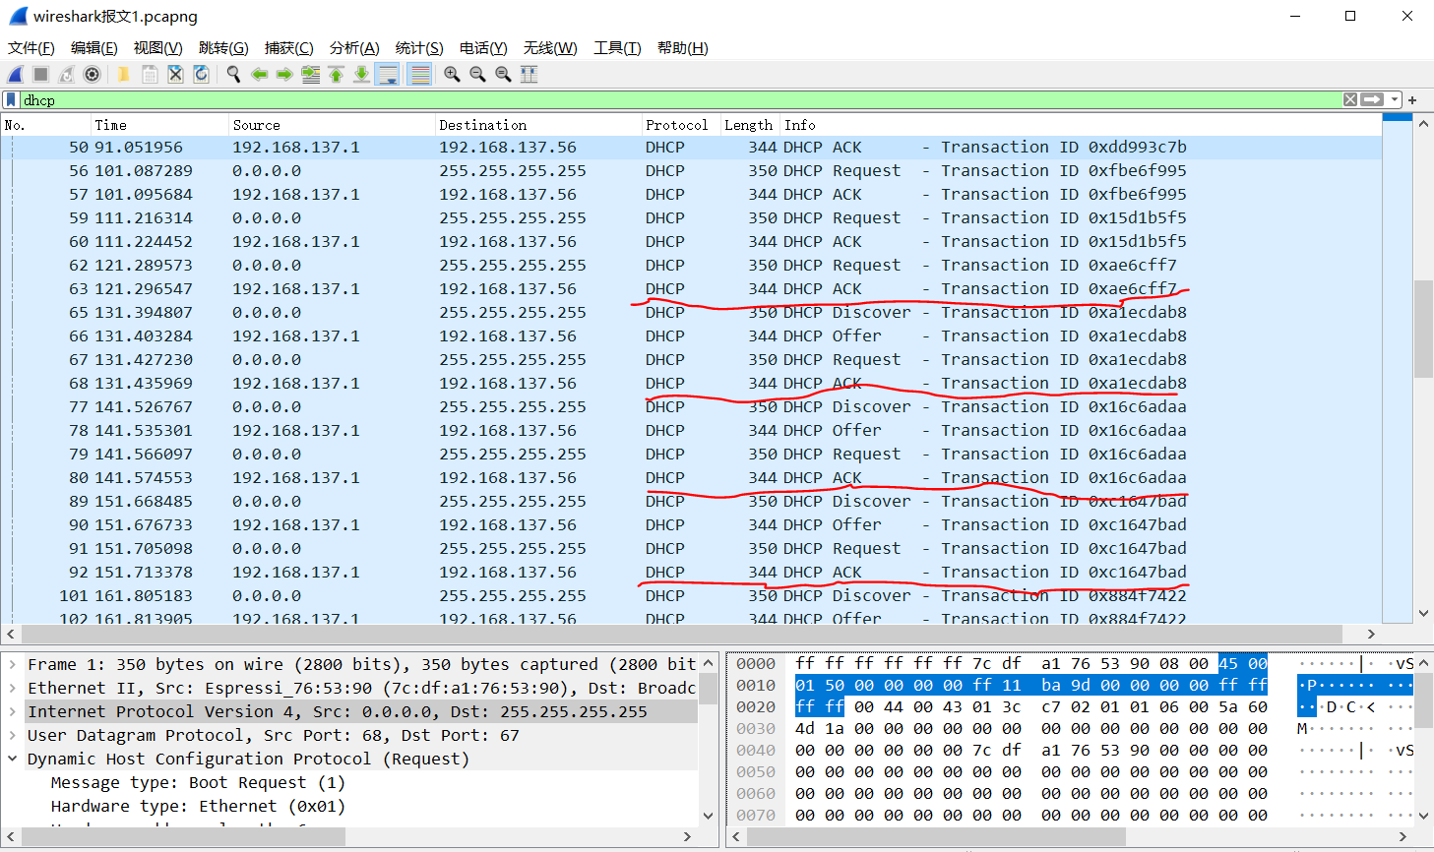Click into the dhcp display filter field
This screenshot has height=852, width=1434.
[679, 99]
